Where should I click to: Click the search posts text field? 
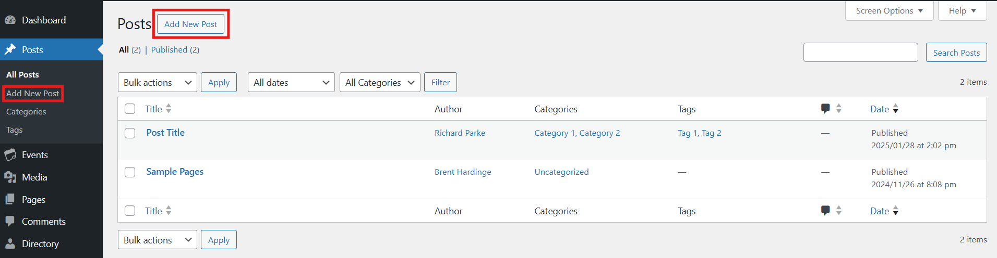click(860, 53)
